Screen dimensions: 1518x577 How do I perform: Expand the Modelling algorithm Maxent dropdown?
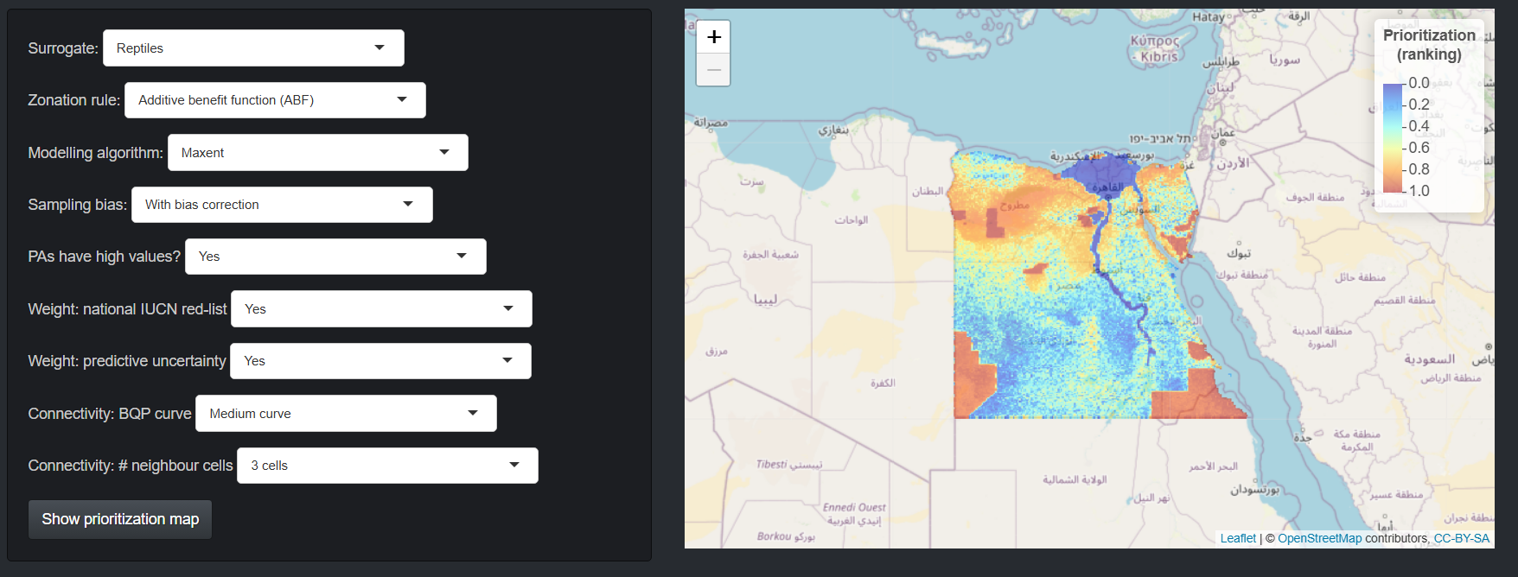pos(318,153)
